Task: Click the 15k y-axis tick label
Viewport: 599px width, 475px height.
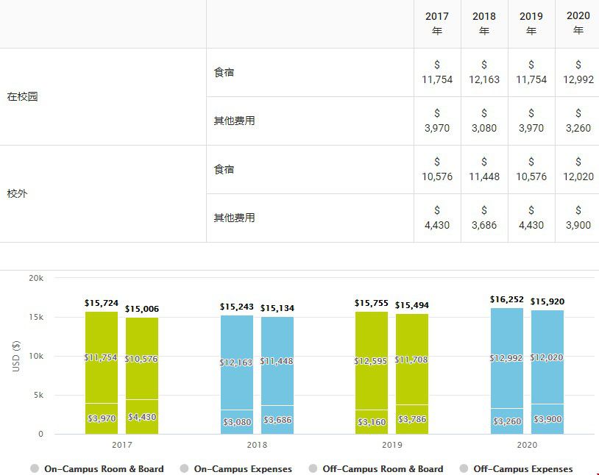Action: click(36, 317)
